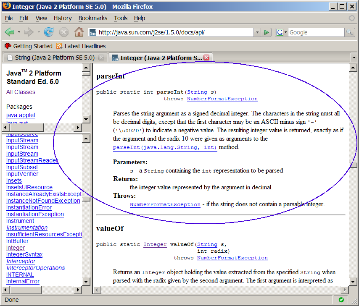The image size is (359, 306).
Task: Click Integer link in valueOf signature
Action: pos(155,244)
